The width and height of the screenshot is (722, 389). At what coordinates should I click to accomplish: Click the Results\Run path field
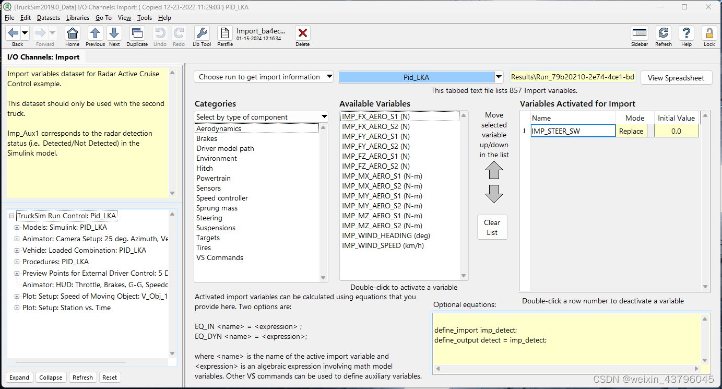click(573, 77)
